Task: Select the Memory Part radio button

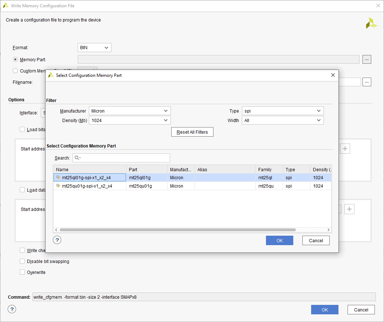Action: point(15,59)
